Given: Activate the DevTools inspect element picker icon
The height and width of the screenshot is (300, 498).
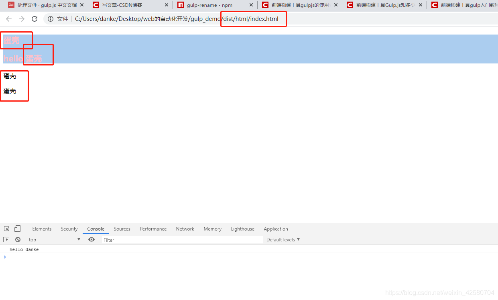Looking at the screenshot, I should click(7, 229).
